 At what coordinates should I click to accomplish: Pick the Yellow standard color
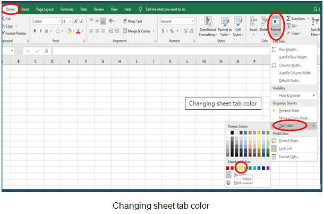[x=241, y=168]
